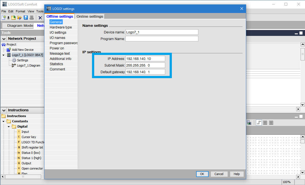Select the General settings category
The image size is (305, 185).
pyautogui.click(x=56, y=22)
